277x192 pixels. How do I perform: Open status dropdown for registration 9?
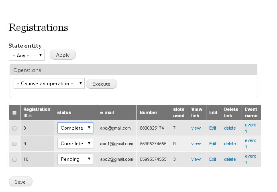[x=75, y=144]
